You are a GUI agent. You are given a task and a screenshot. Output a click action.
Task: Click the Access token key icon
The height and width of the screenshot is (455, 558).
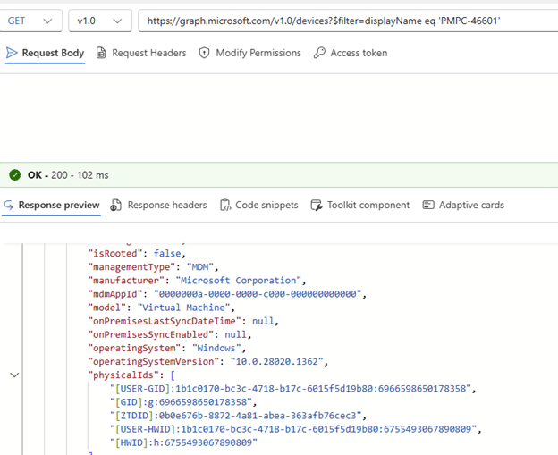click(319, 54)
